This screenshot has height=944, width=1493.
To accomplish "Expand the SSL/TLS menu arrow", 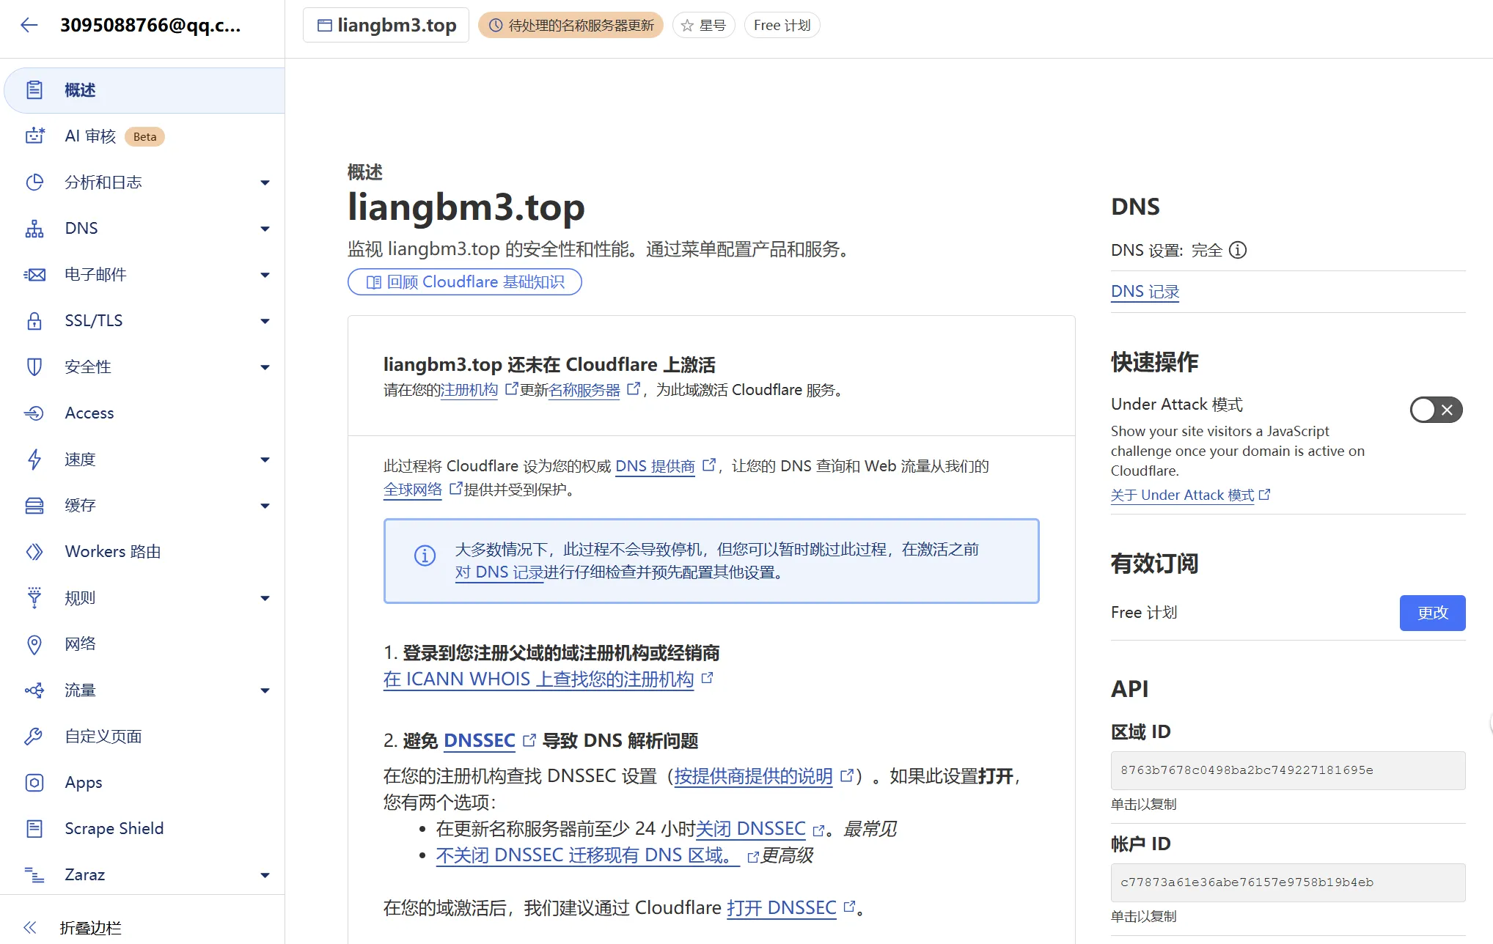I will [265, 321].
